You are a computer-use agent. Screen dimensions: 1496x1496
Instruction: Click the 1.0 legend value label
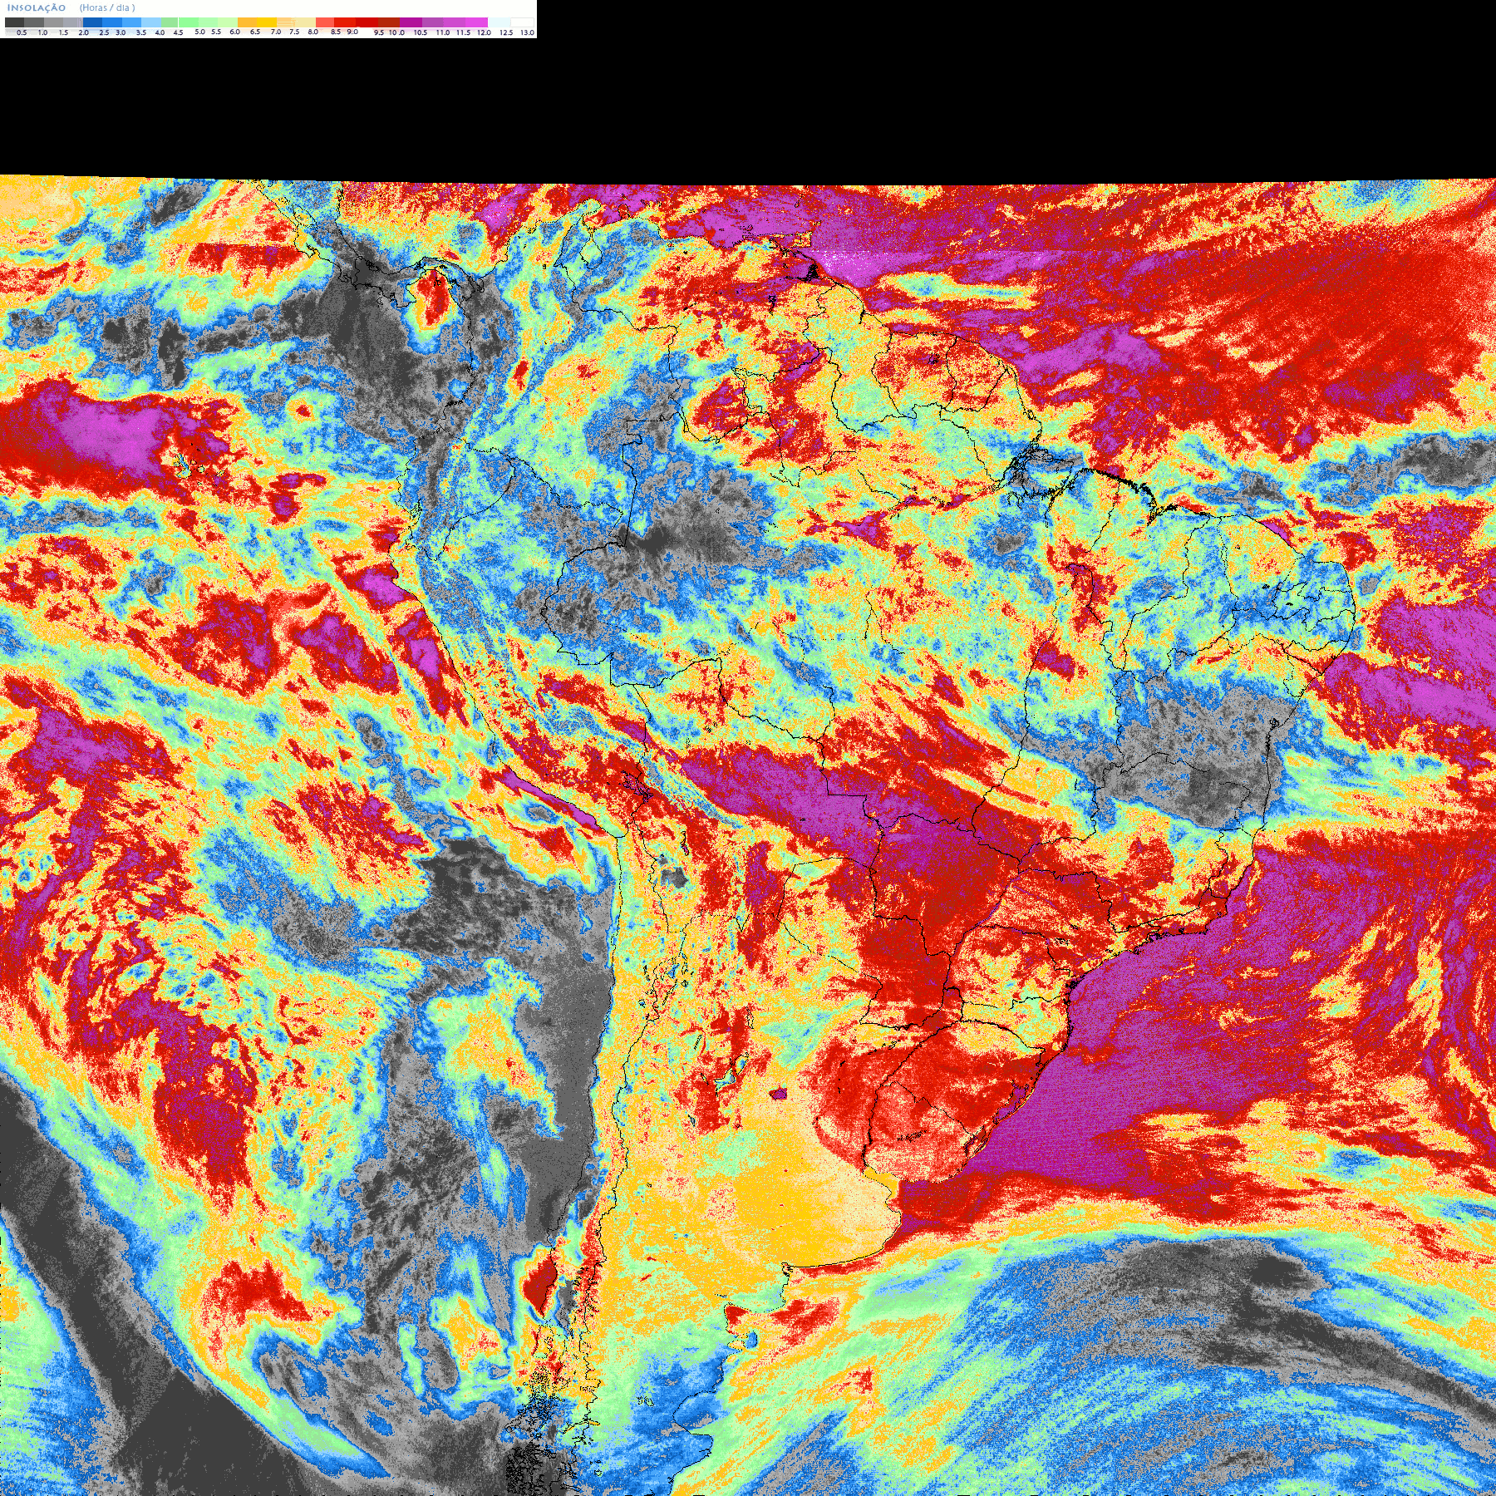[x=42, y=32]
